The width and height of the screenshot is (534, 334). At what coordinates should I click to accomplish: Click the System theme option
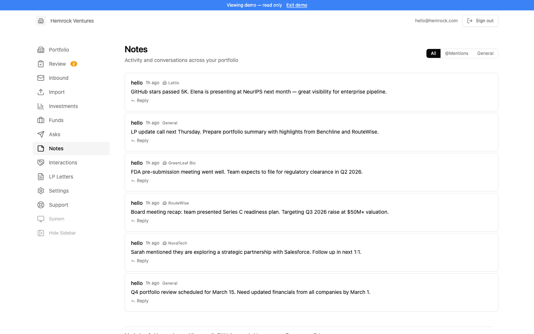pyautogui.click(x=71, y=219)
